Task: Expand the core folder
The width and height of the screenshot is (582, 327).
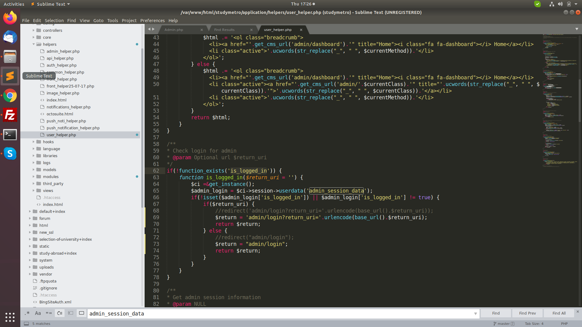Action: [34, 37]
